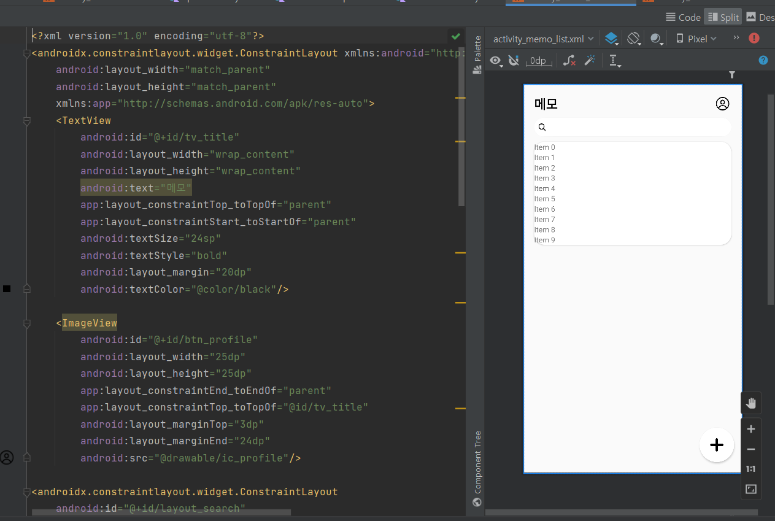Click @drawable/ic_profile value

[225, 458]
